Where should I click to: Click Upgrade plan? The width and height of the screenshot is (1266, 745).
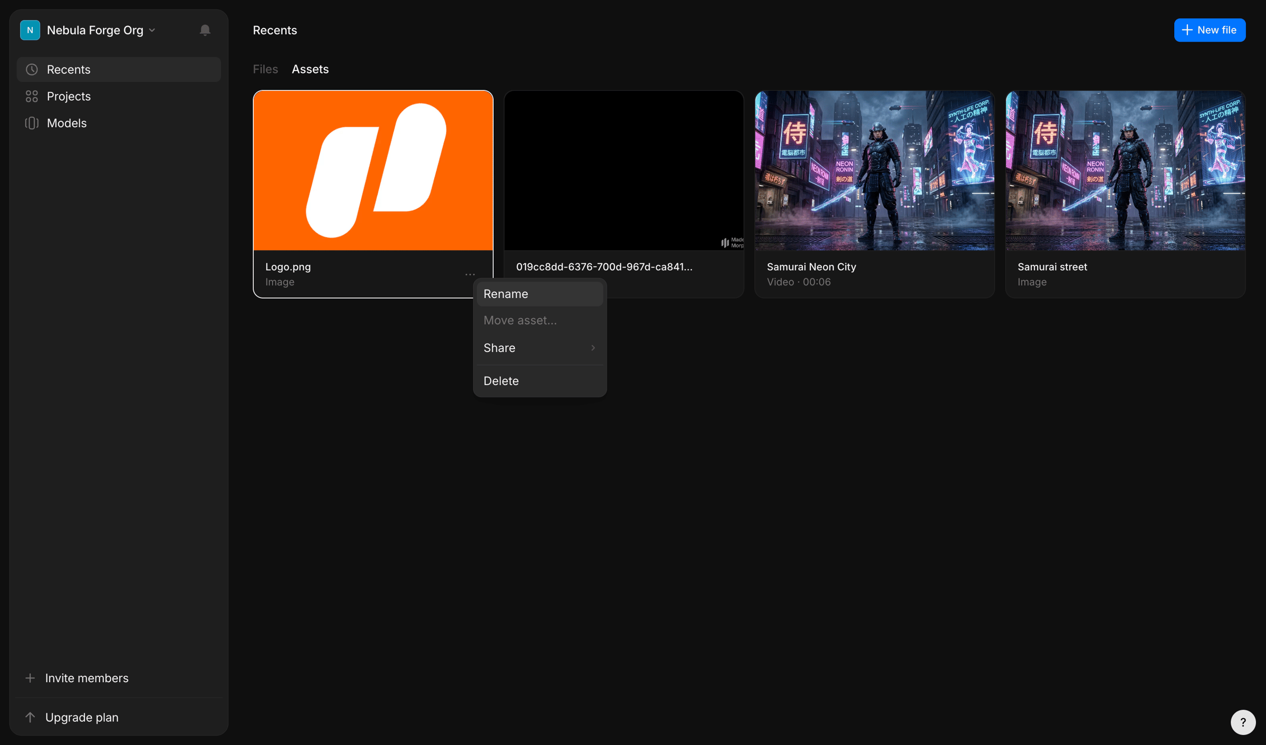(82, 717)
